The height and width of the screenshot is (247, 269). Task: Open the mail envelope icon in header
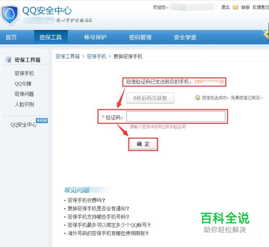(235, 7)
